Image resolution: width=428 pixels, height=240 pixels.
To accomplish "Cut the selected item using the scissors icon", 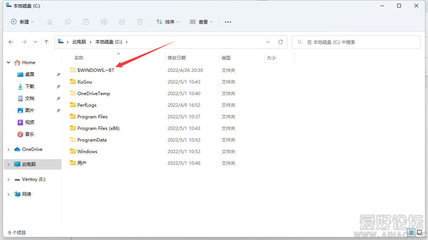I will pos(50,22).
